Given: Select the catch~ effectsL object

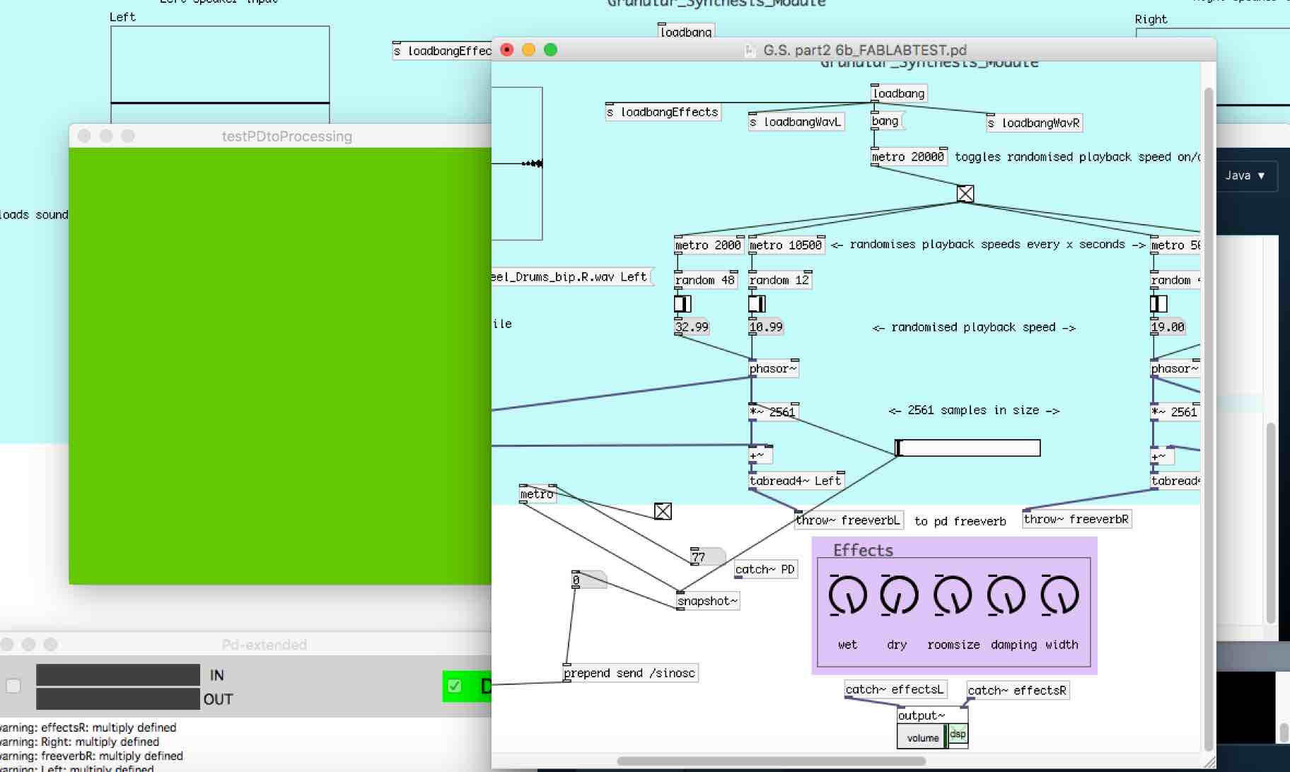Looking at the screenshot, I should coord(895,689).
